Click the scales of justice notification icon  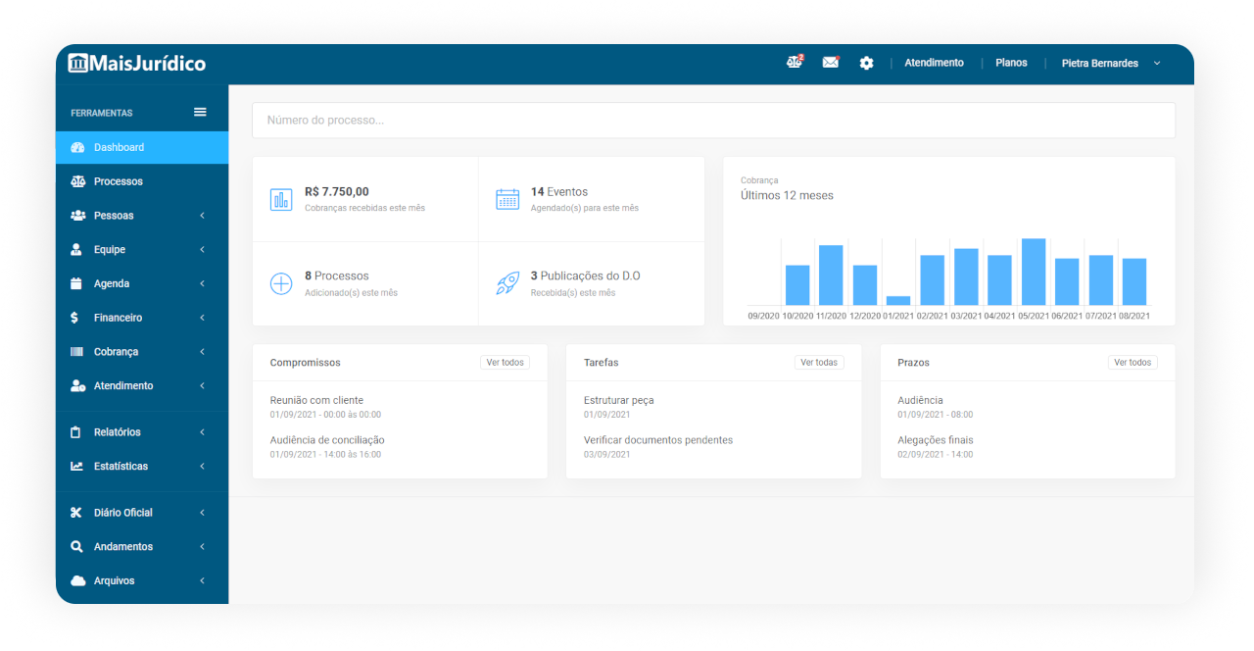794,63
